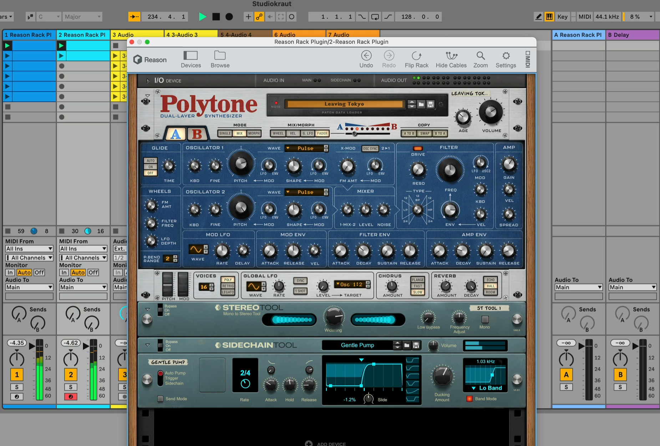
Task: Solo track 1 in mixer
Action: (17, 387)
